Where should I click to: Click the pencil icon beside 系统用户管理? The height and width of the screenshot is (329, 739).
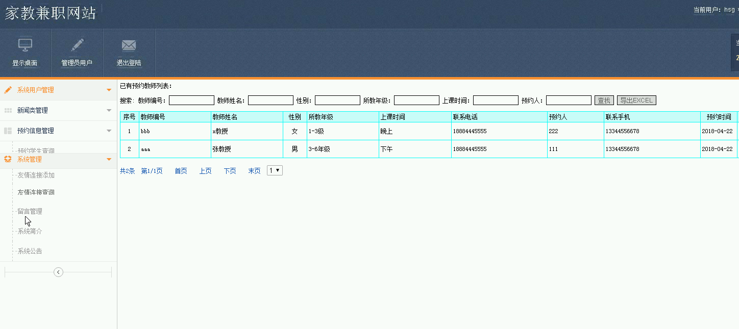point(8,90)
